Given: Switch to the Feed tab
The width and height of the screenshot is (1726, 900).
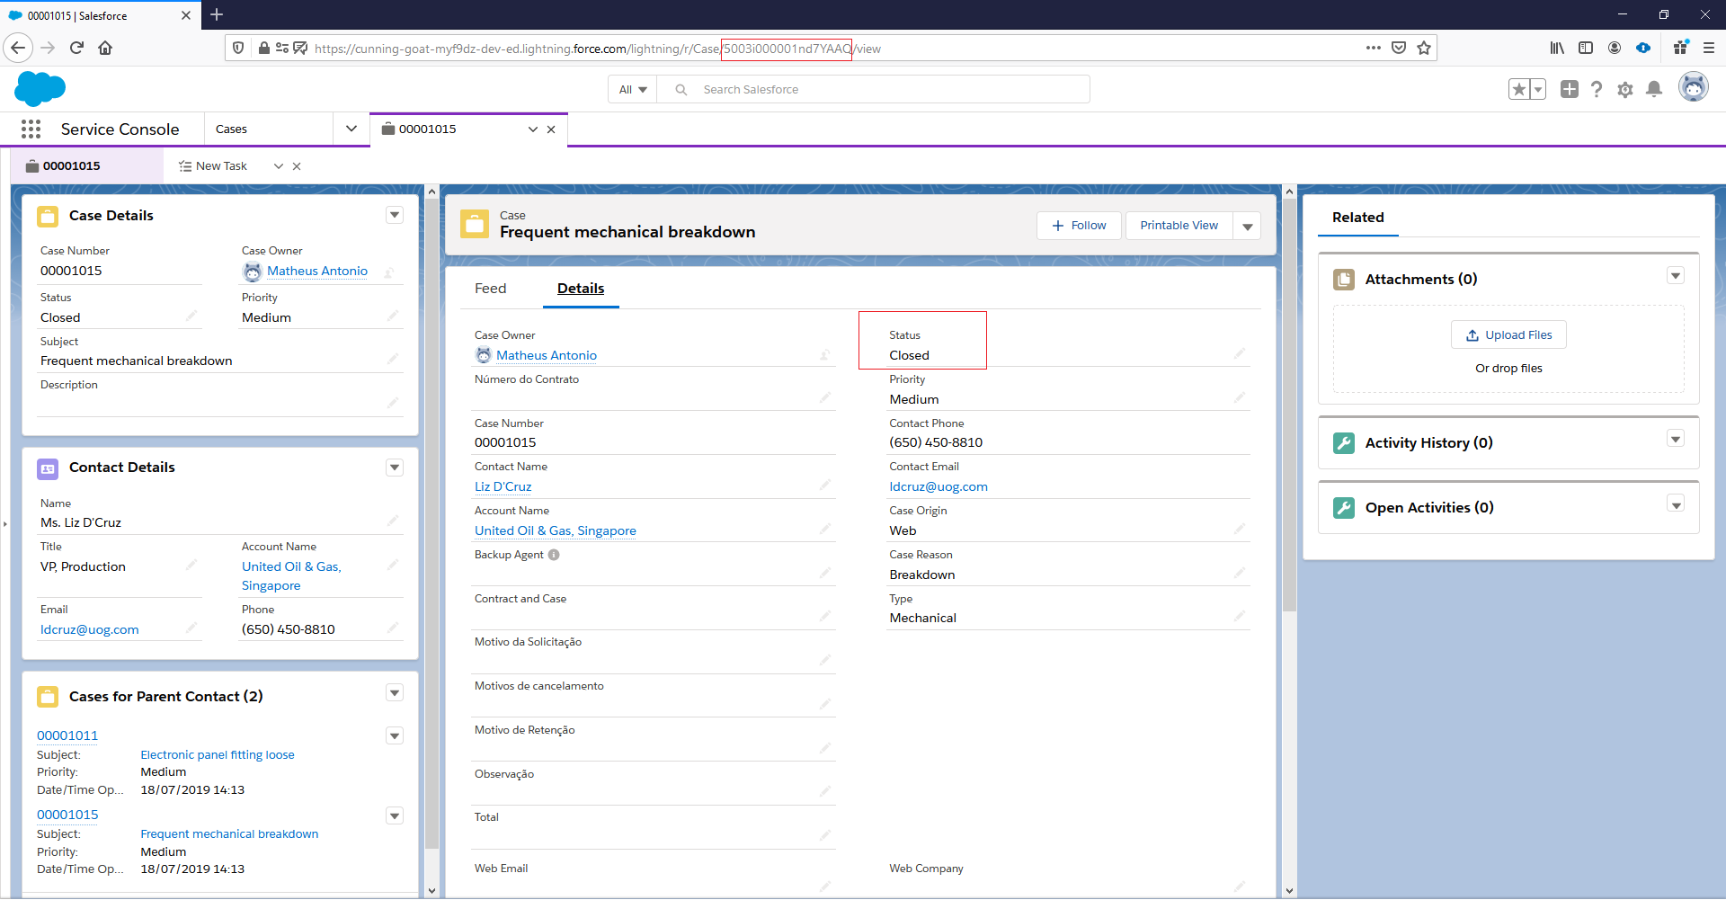Looking at the screenshot, I should [491, 289].
